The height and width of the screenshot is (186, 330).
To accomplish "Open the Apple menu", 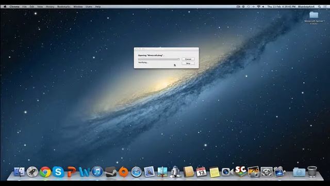I will coord(5,7).
